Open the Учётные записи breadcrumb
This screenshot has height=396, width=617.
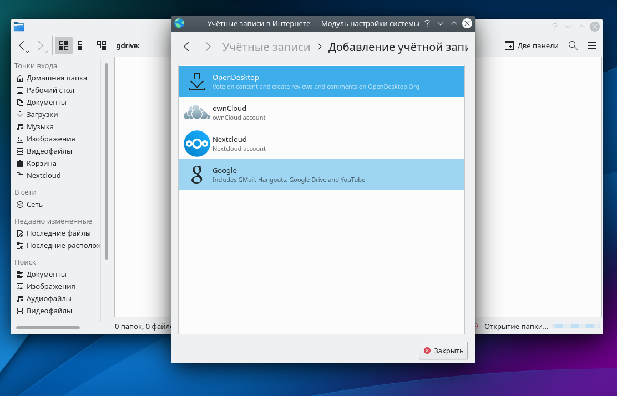coord(266,47)
